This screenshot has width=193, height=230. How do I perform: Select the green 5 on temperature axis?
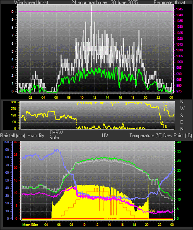[x=178, y=209]
